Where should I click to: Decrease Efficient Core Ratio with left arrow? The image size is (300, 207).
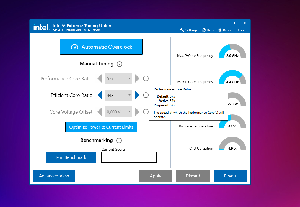[100, 95]
